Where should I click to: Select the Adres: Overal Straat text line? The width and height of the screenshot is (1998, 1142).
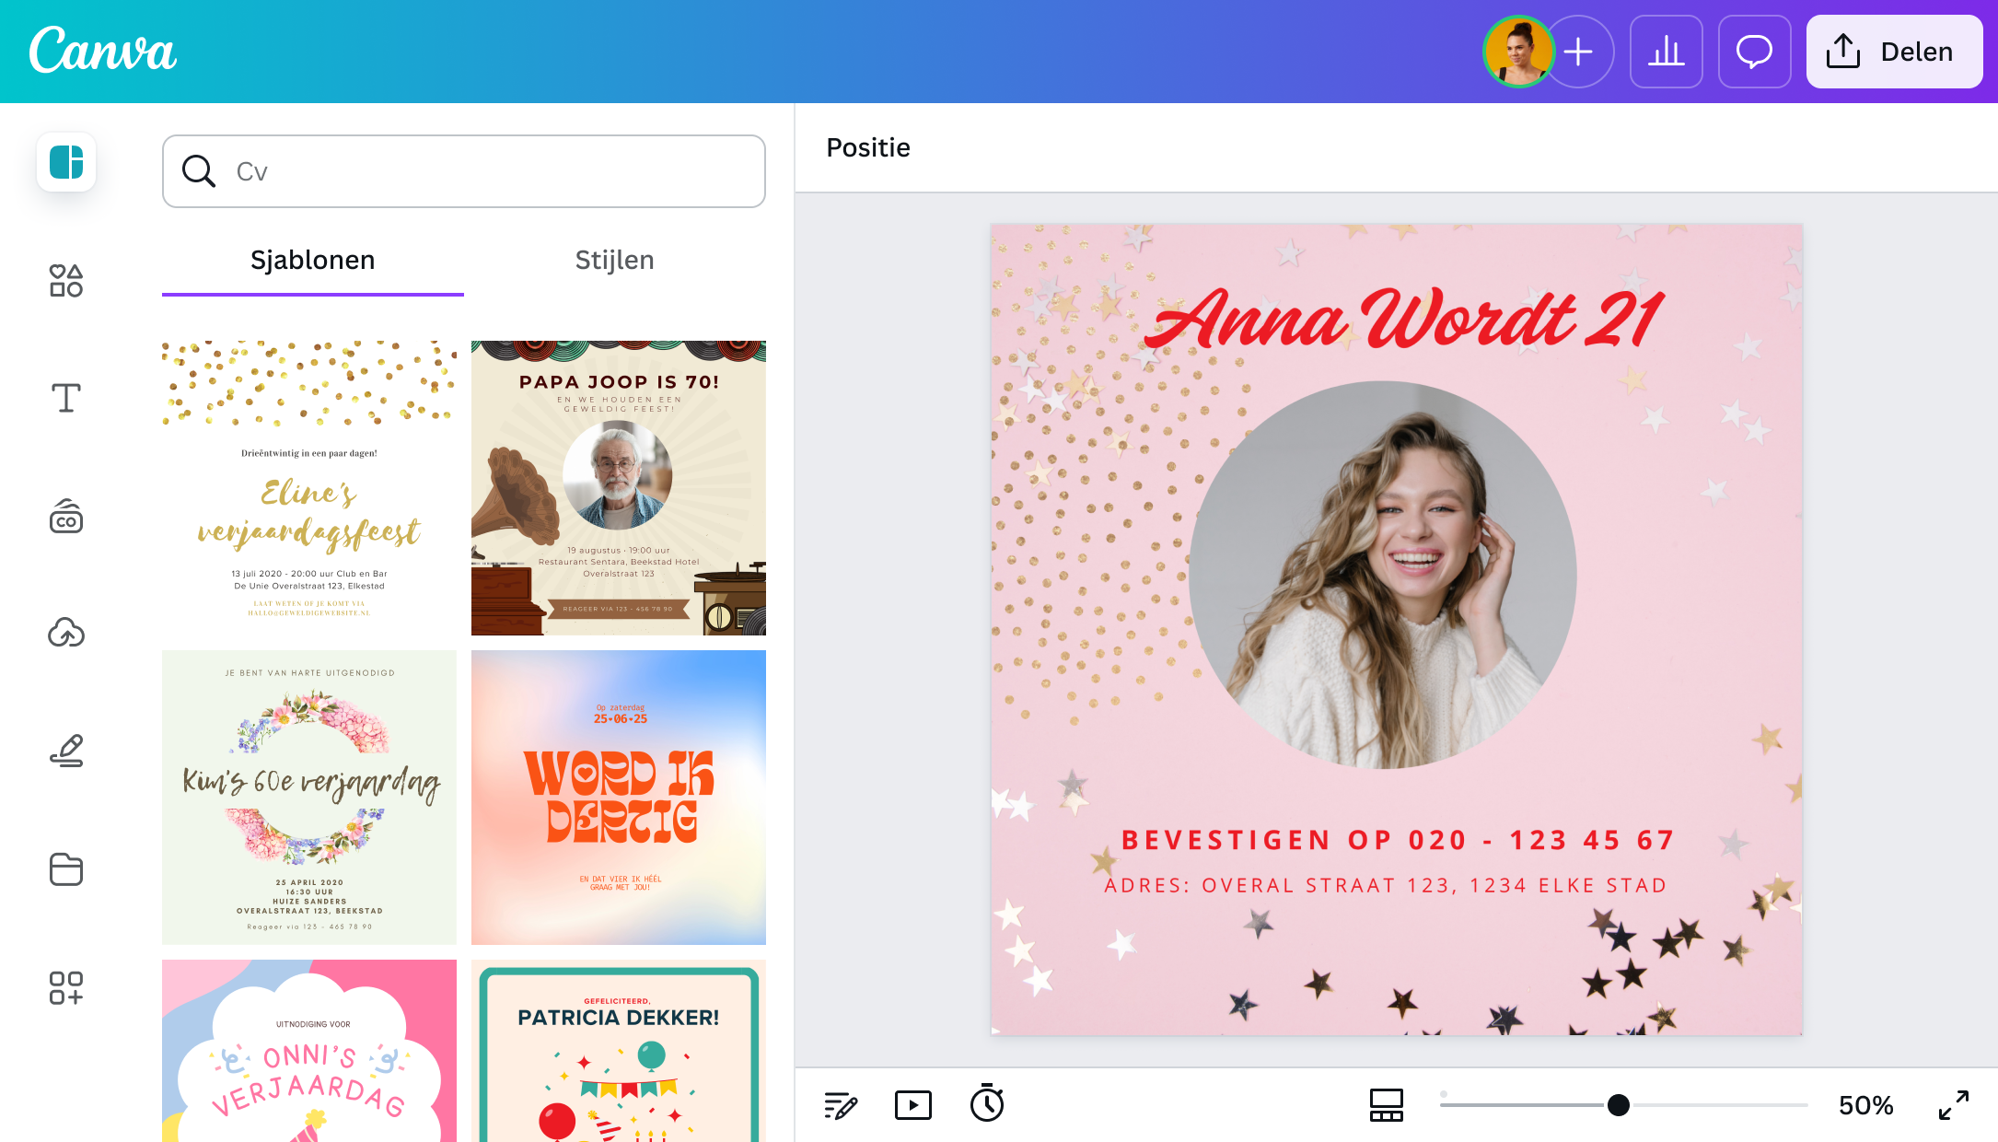pos(1386,885)
